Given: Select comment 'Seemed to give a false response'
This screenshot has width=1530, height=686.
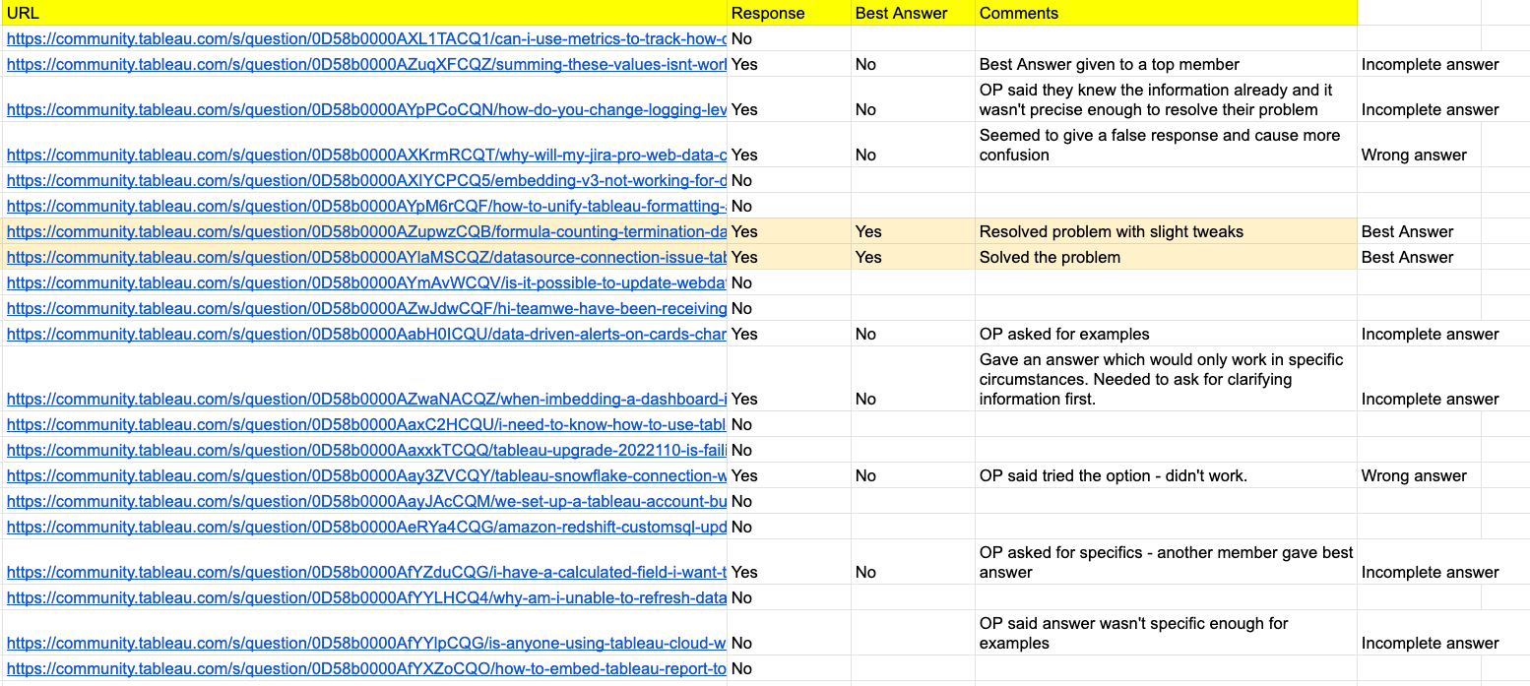Looking at the screenshot, I should click(x=1167, y=145).
